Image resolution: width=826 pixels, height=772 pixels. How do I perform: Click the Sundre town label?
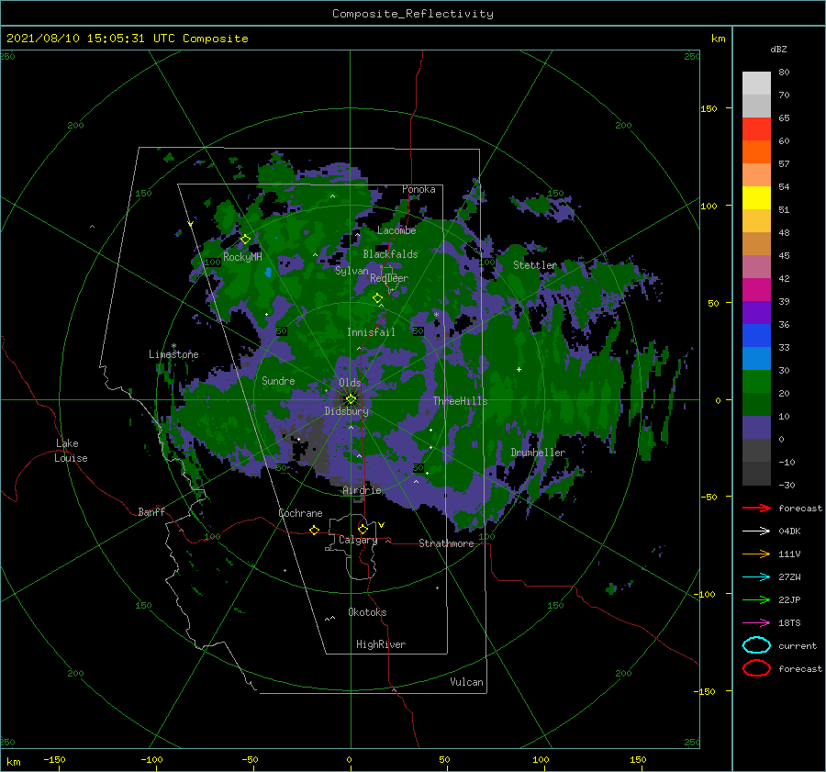[278, 381]
